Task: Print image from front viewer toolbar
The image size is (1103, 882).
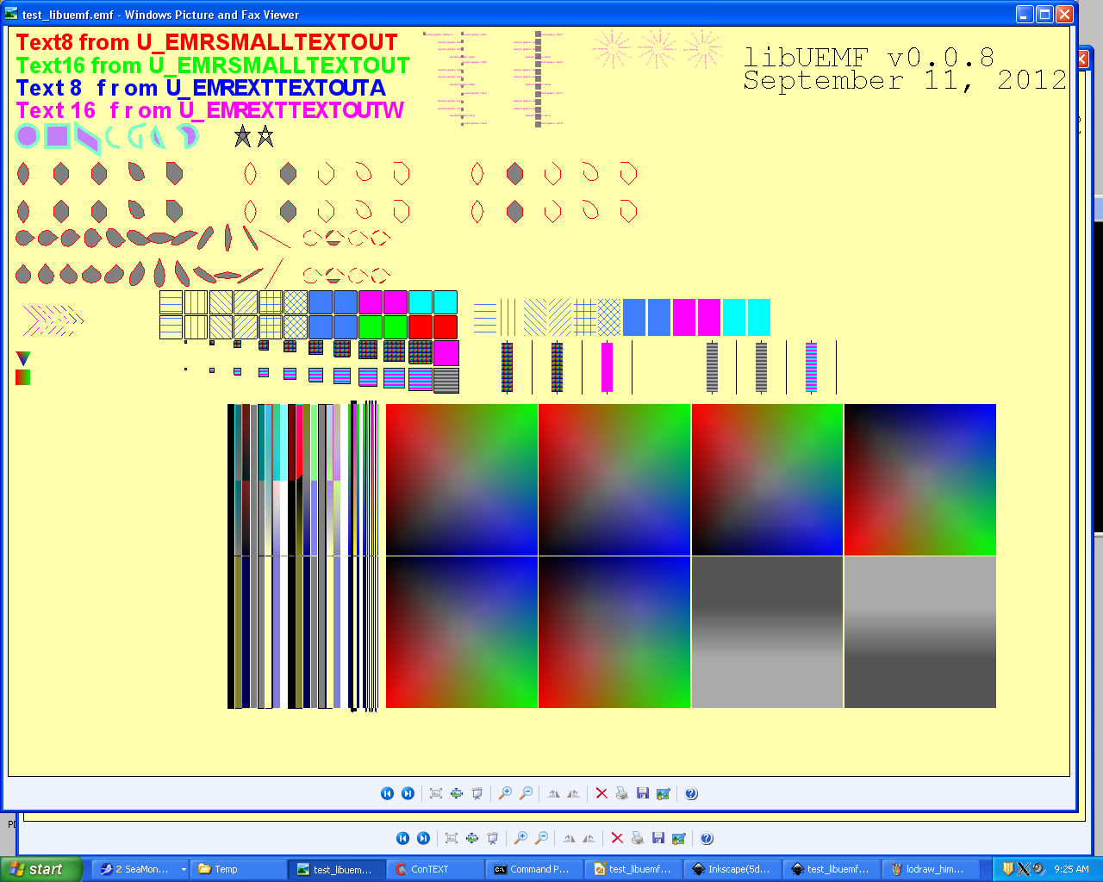Action: click(x=622, y=793)
